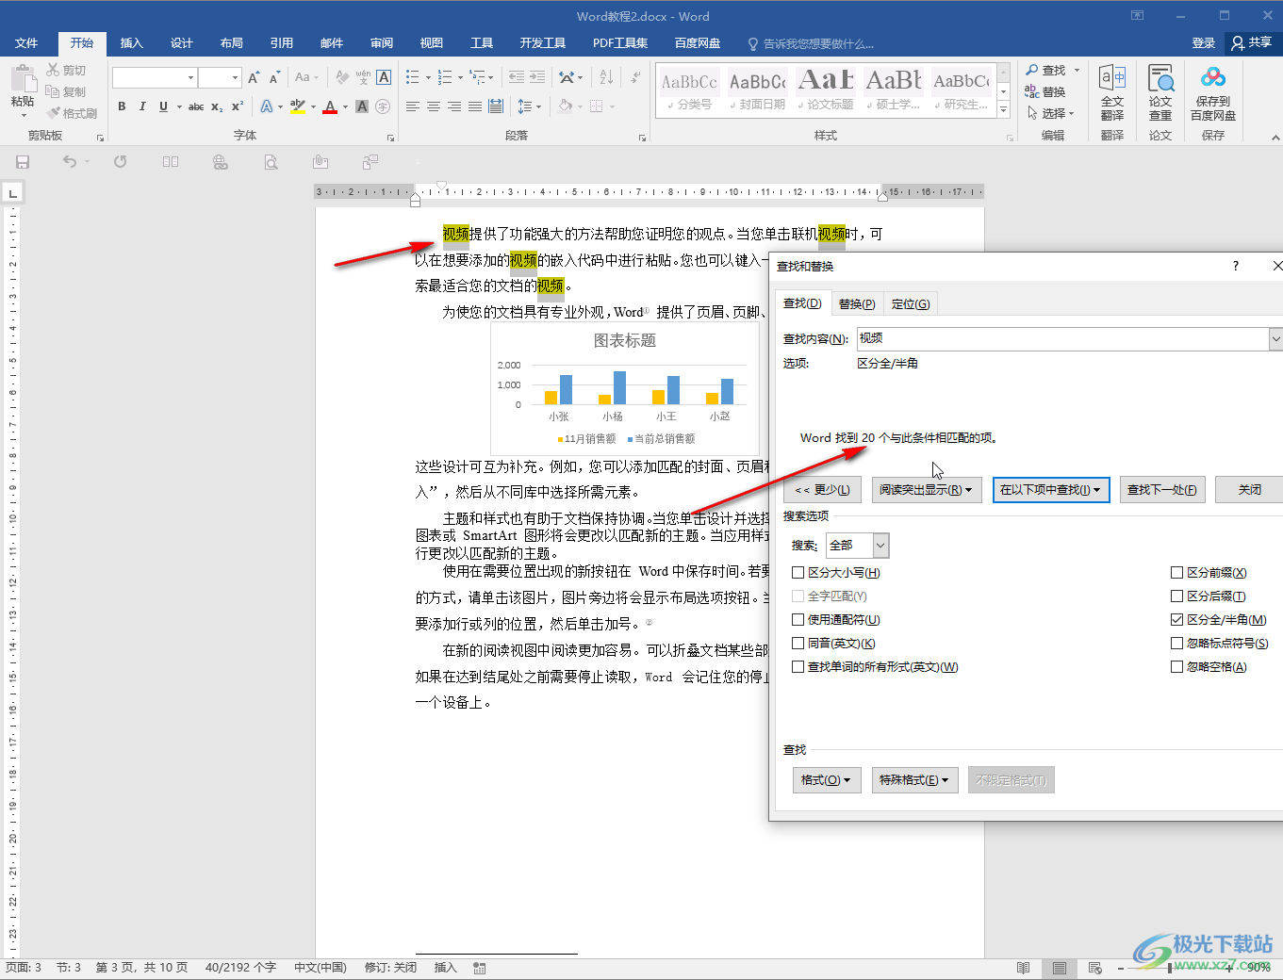Apply superscript formatting
The width and height of the screenshot is (1283, 980).
[238, 106]
